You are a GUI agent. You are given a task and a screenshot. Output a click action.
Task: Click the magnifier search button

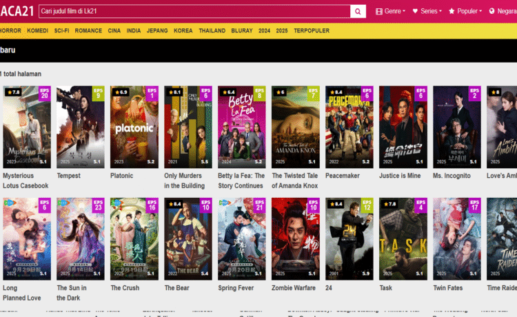358,11
